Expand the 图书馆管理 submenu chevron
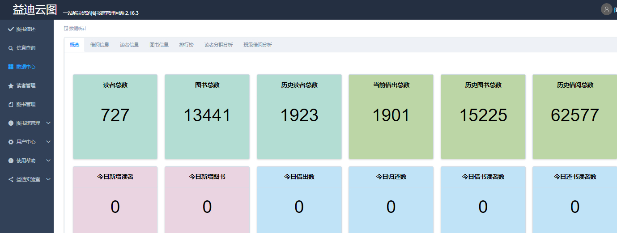The height and width of the screenshot is (233, 617). coord(48,123)
